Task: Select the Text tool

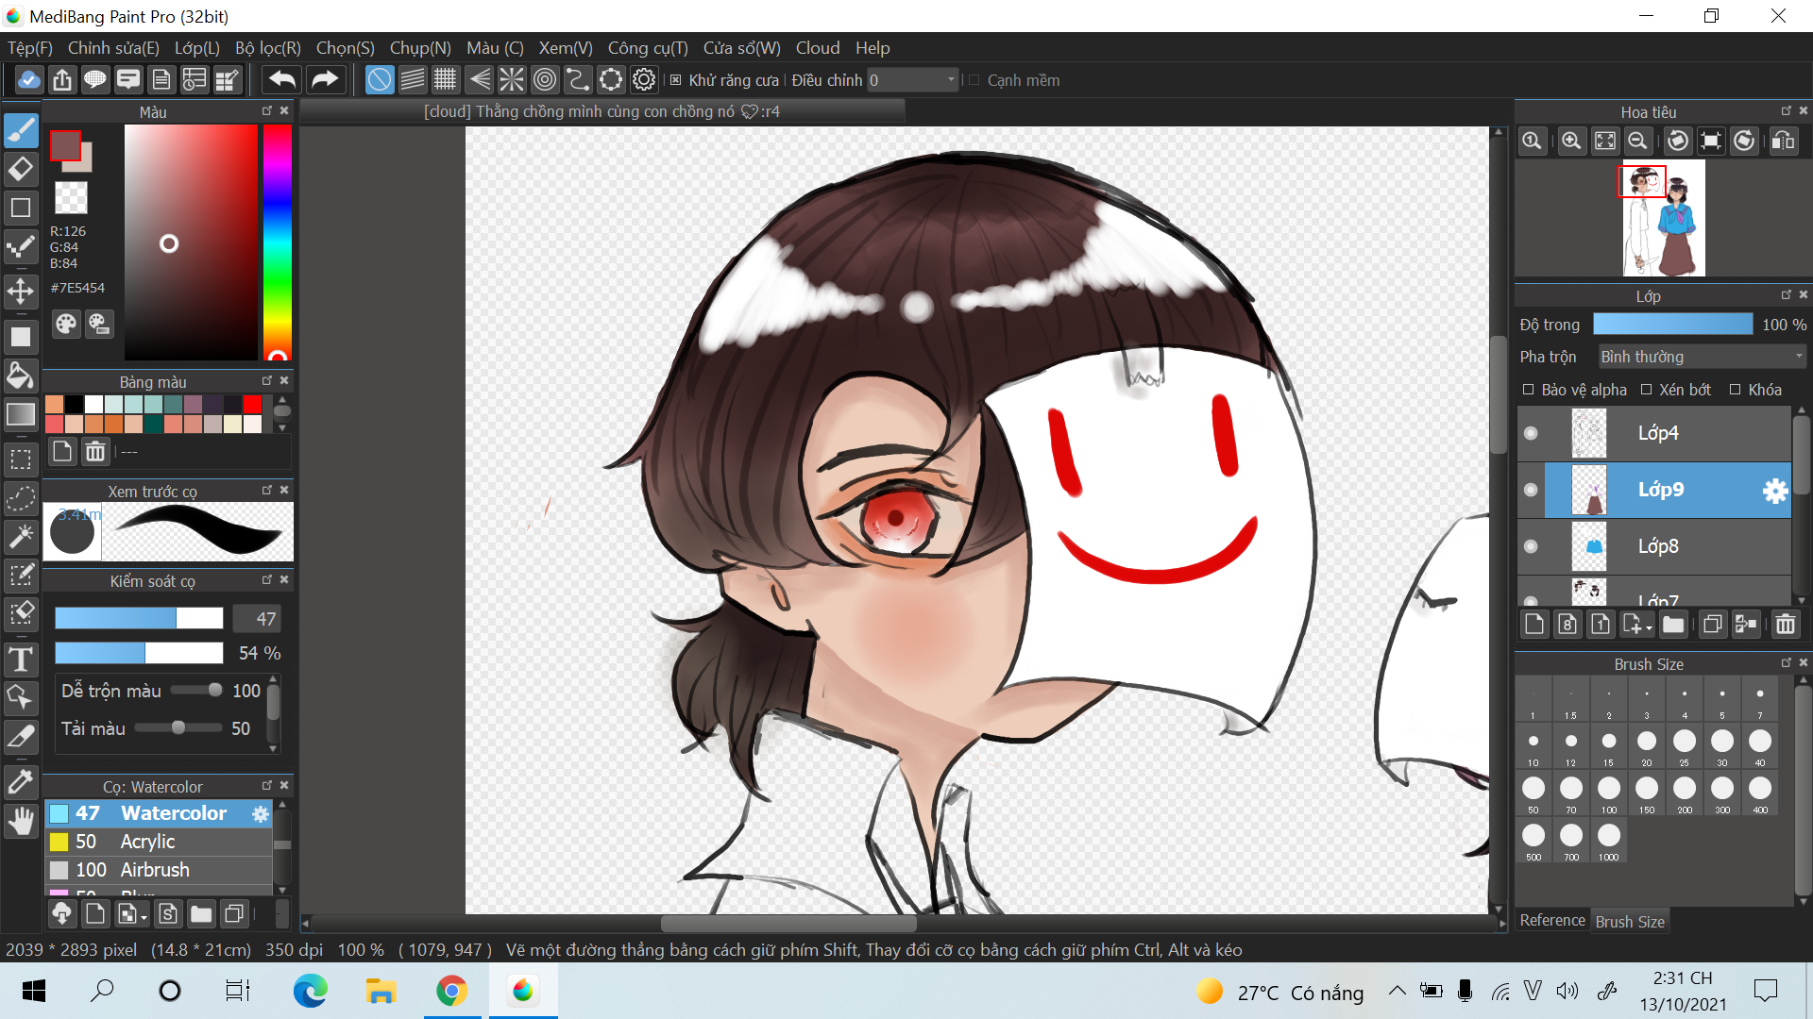Action: click(x=21, y=660)
